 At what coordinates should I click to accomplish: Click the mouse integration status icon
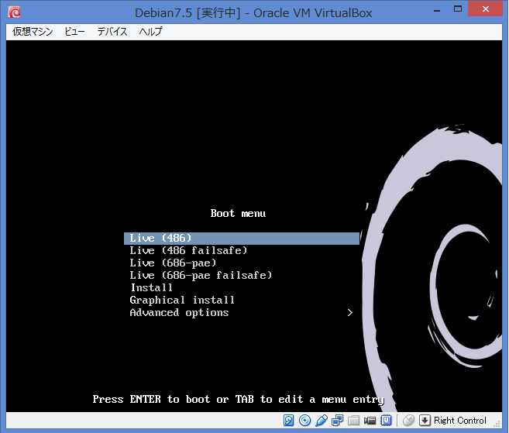(x=409, y=421)
